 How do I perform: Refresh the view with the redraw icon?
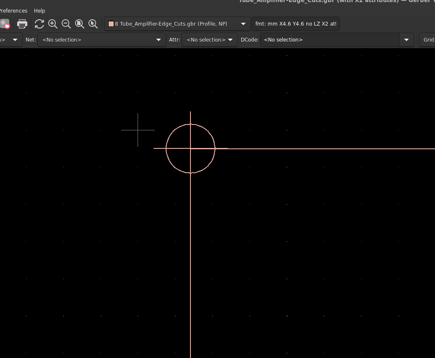(x=39, y=24)
